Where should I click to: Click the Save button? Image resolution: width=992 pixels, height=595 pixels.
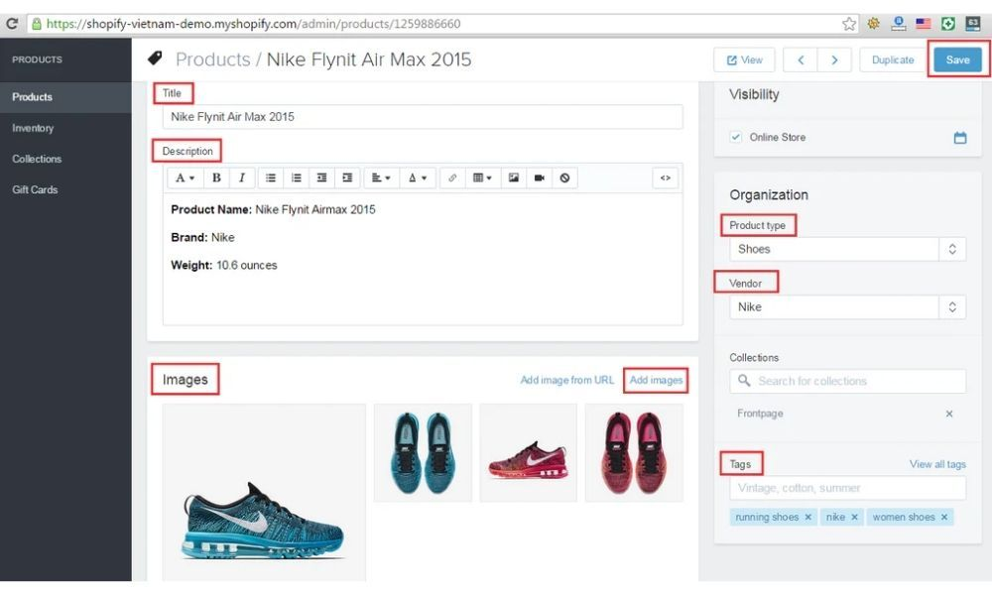957,59
